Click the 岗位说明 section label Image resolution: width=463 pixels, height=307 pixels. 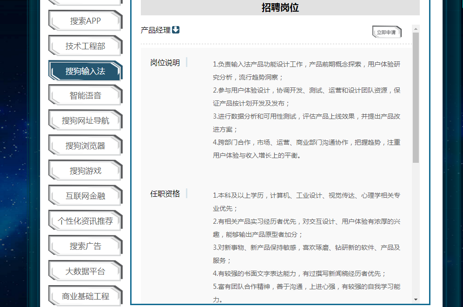165,63
